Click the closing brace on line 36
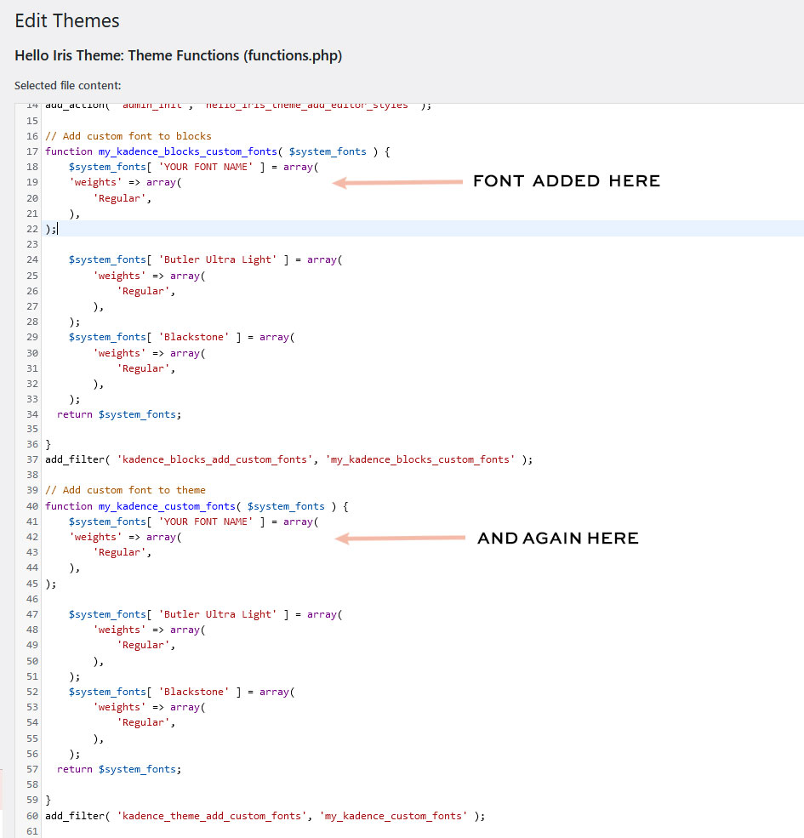Image resolution: width=804 pixels, height=838 pixels. [48, 445]
